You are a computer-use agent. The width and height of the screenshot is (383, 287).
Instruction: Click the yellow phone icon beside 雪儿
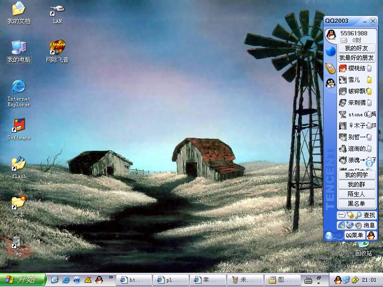[369, 80]
